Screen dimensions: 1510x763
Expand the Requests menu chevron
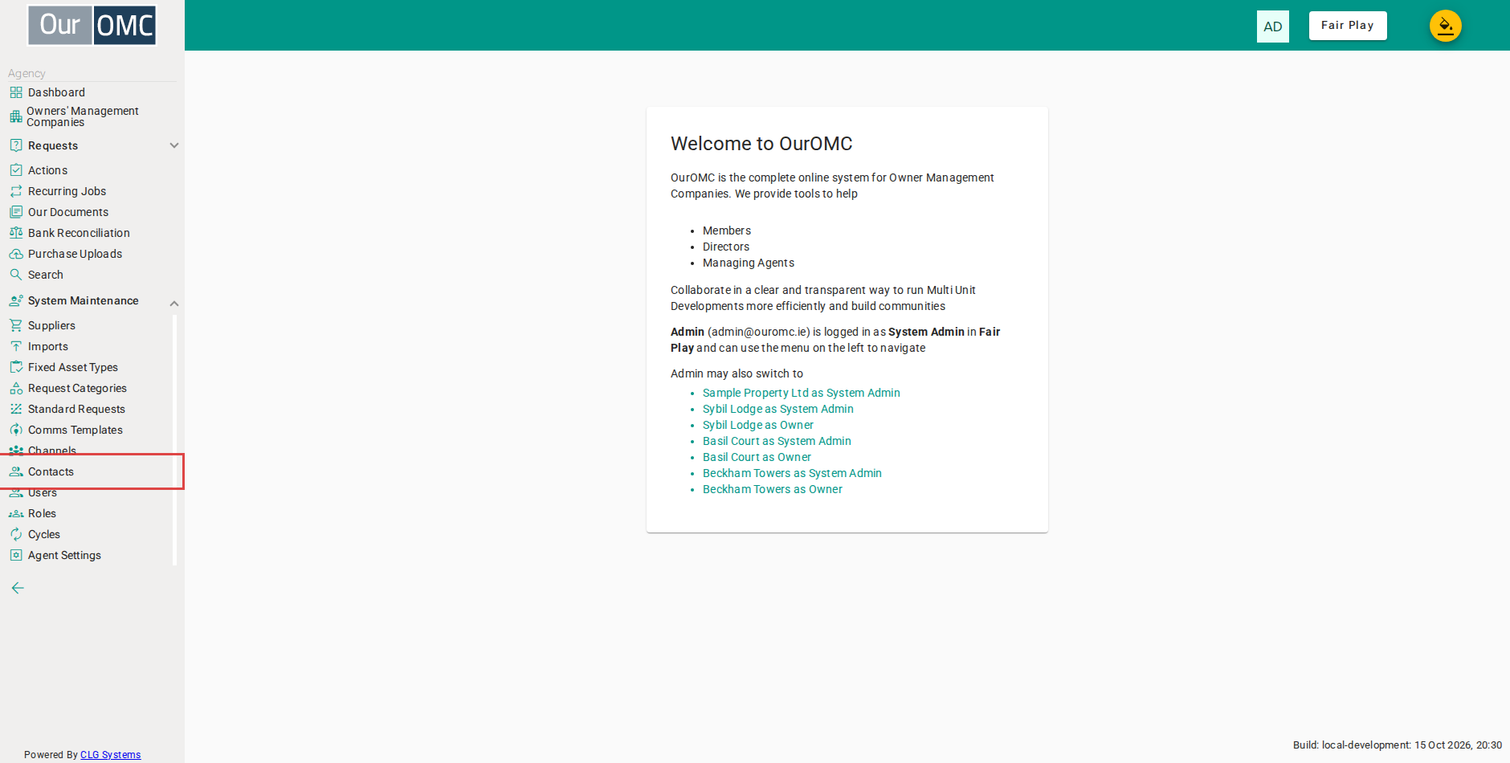click(174, 145)
